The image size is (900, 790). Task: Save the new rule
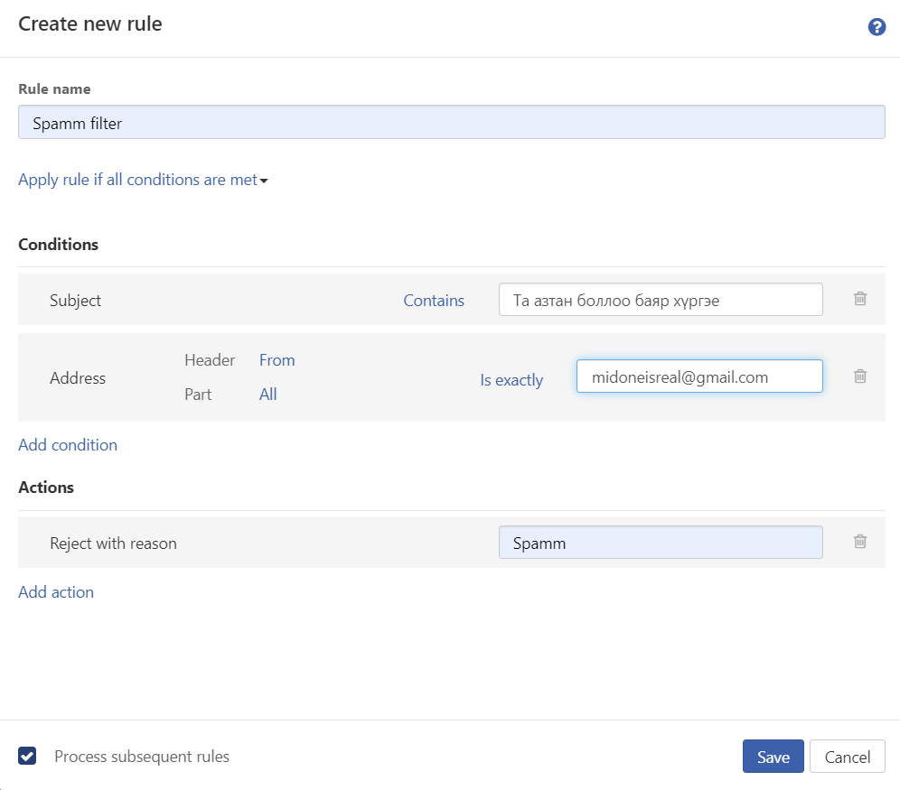point(773,757)
